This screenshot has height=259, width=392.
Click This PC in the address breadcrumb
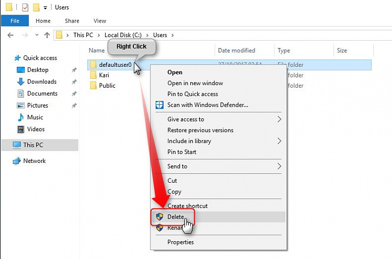[83, 35]
